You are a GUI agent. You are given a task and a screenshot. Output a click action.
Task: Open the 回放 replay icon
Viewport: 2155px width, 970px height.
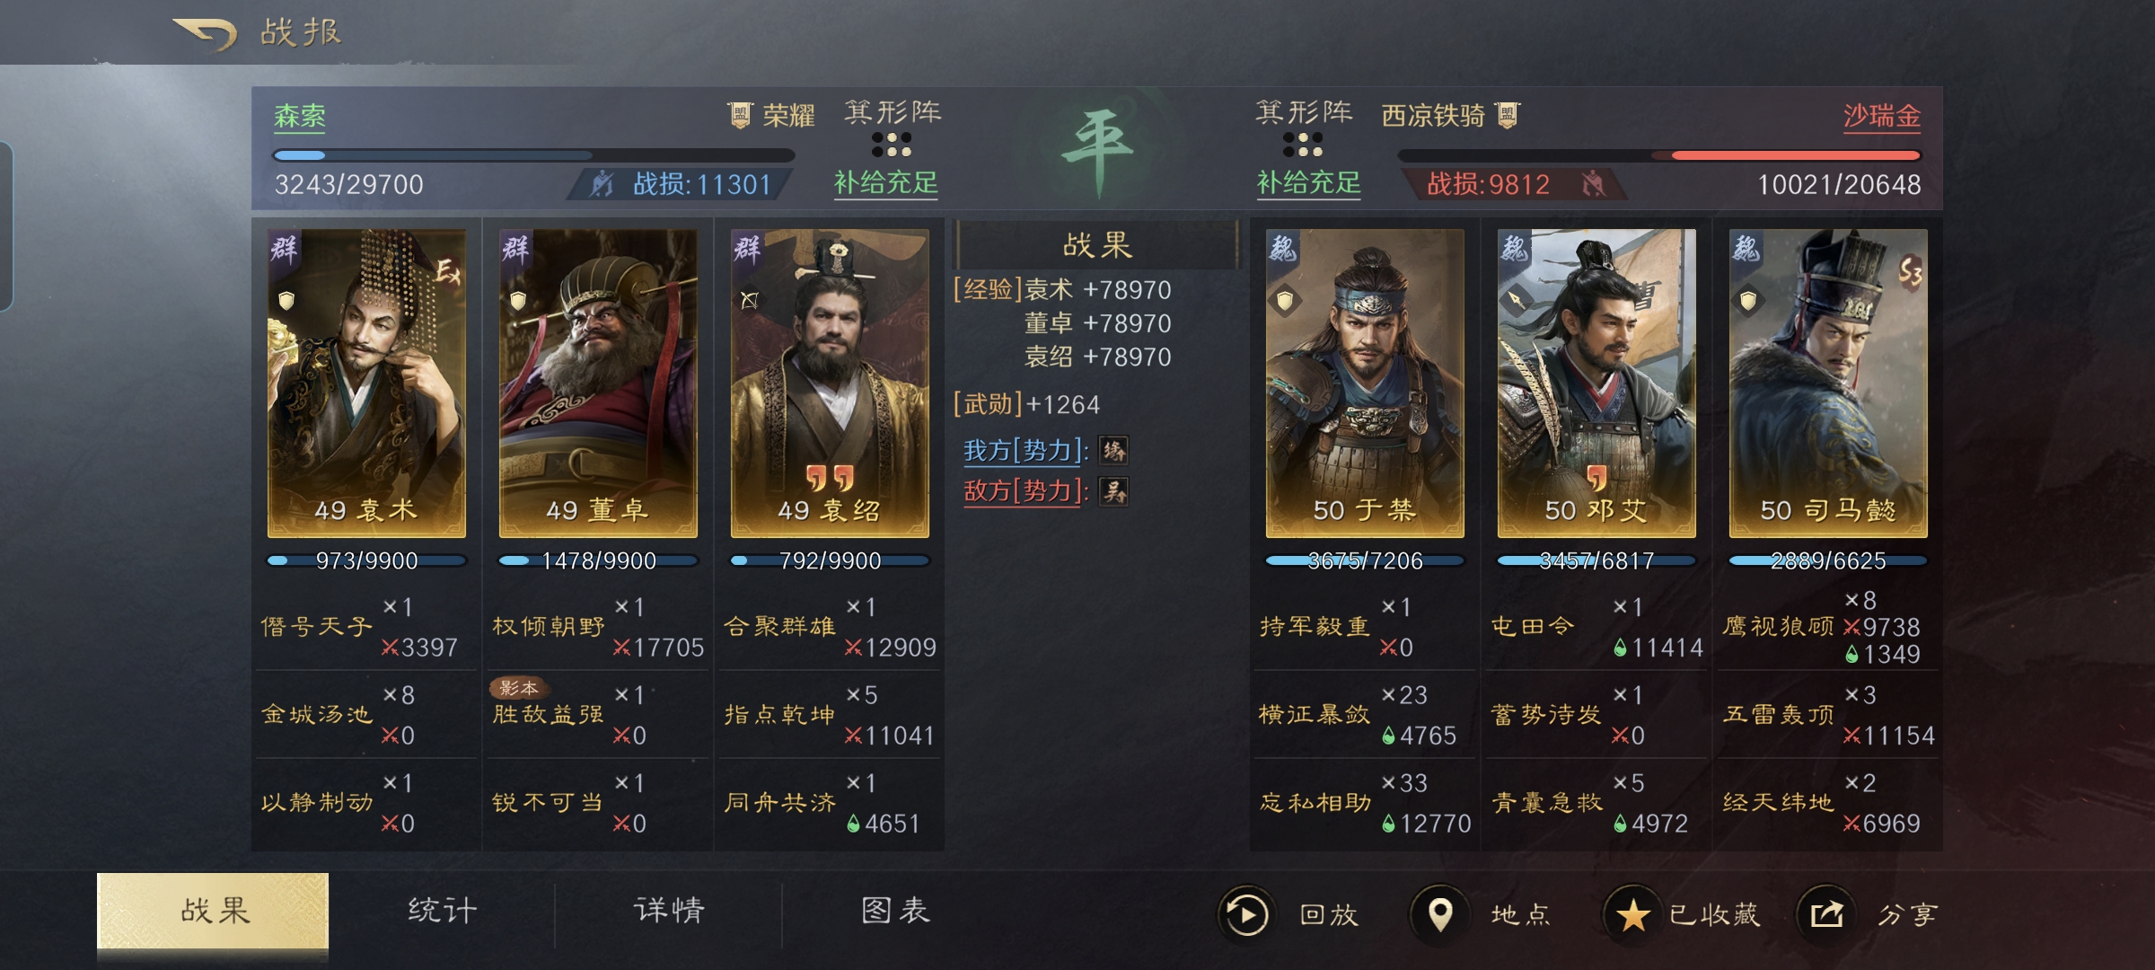[1245, 914]
